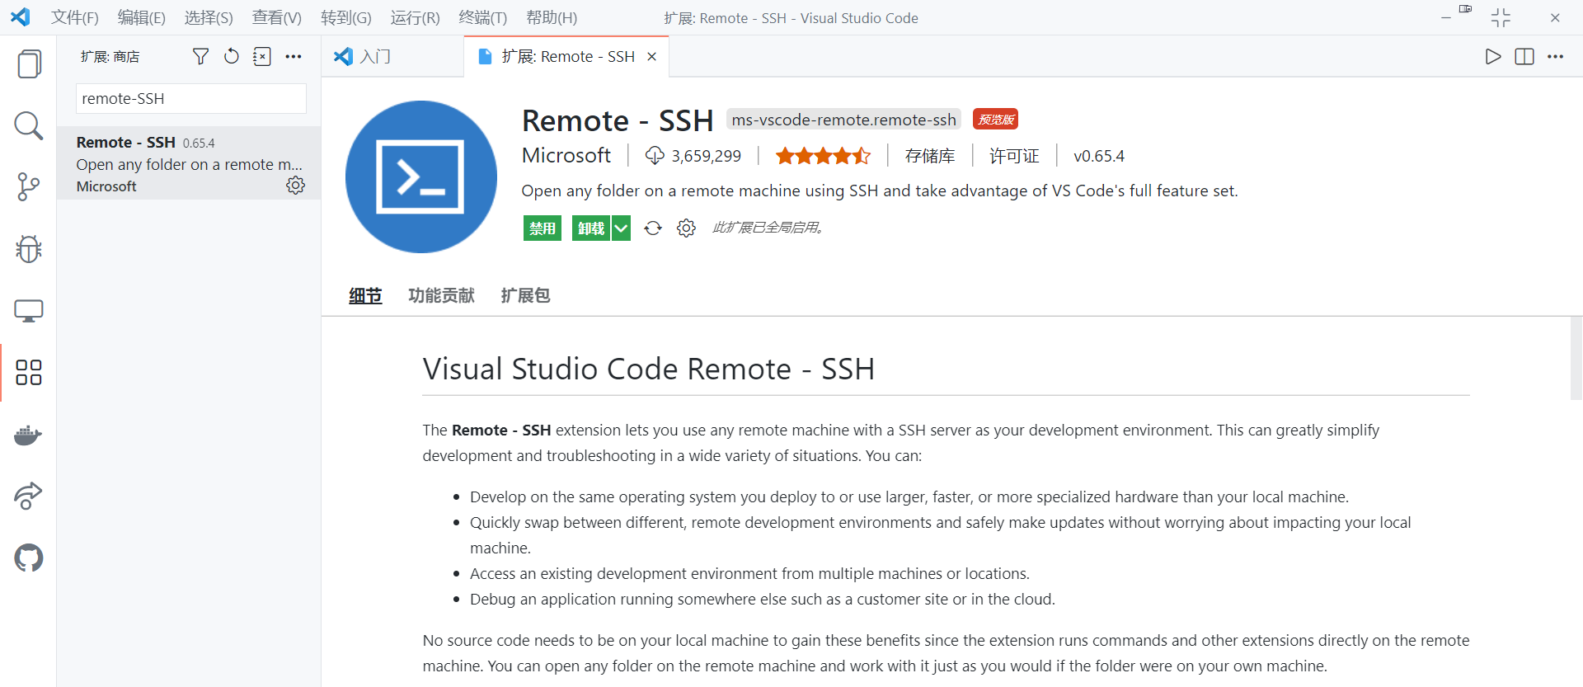Image resolution: width=1583 pixels, height=687 pixels.
Task: Open the 选择(S) menu
Action: point(209,17)
